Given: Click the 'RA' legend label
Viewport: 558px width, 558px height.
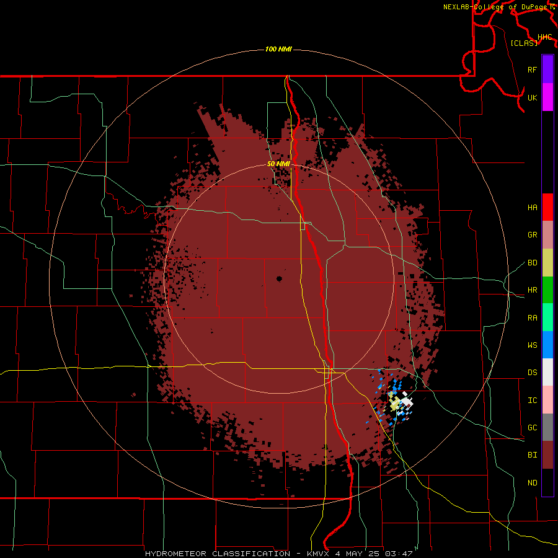Looking at the screenshot, I should [x=532, y=318].
